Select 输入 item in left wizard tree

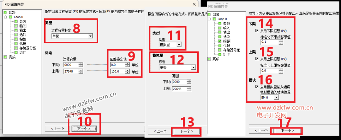[23, 26]
